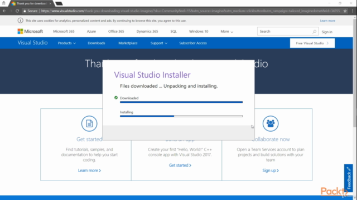Click the Microsoft logo
This screenshot has width=357, height=200.
click(x=30, y=31)
